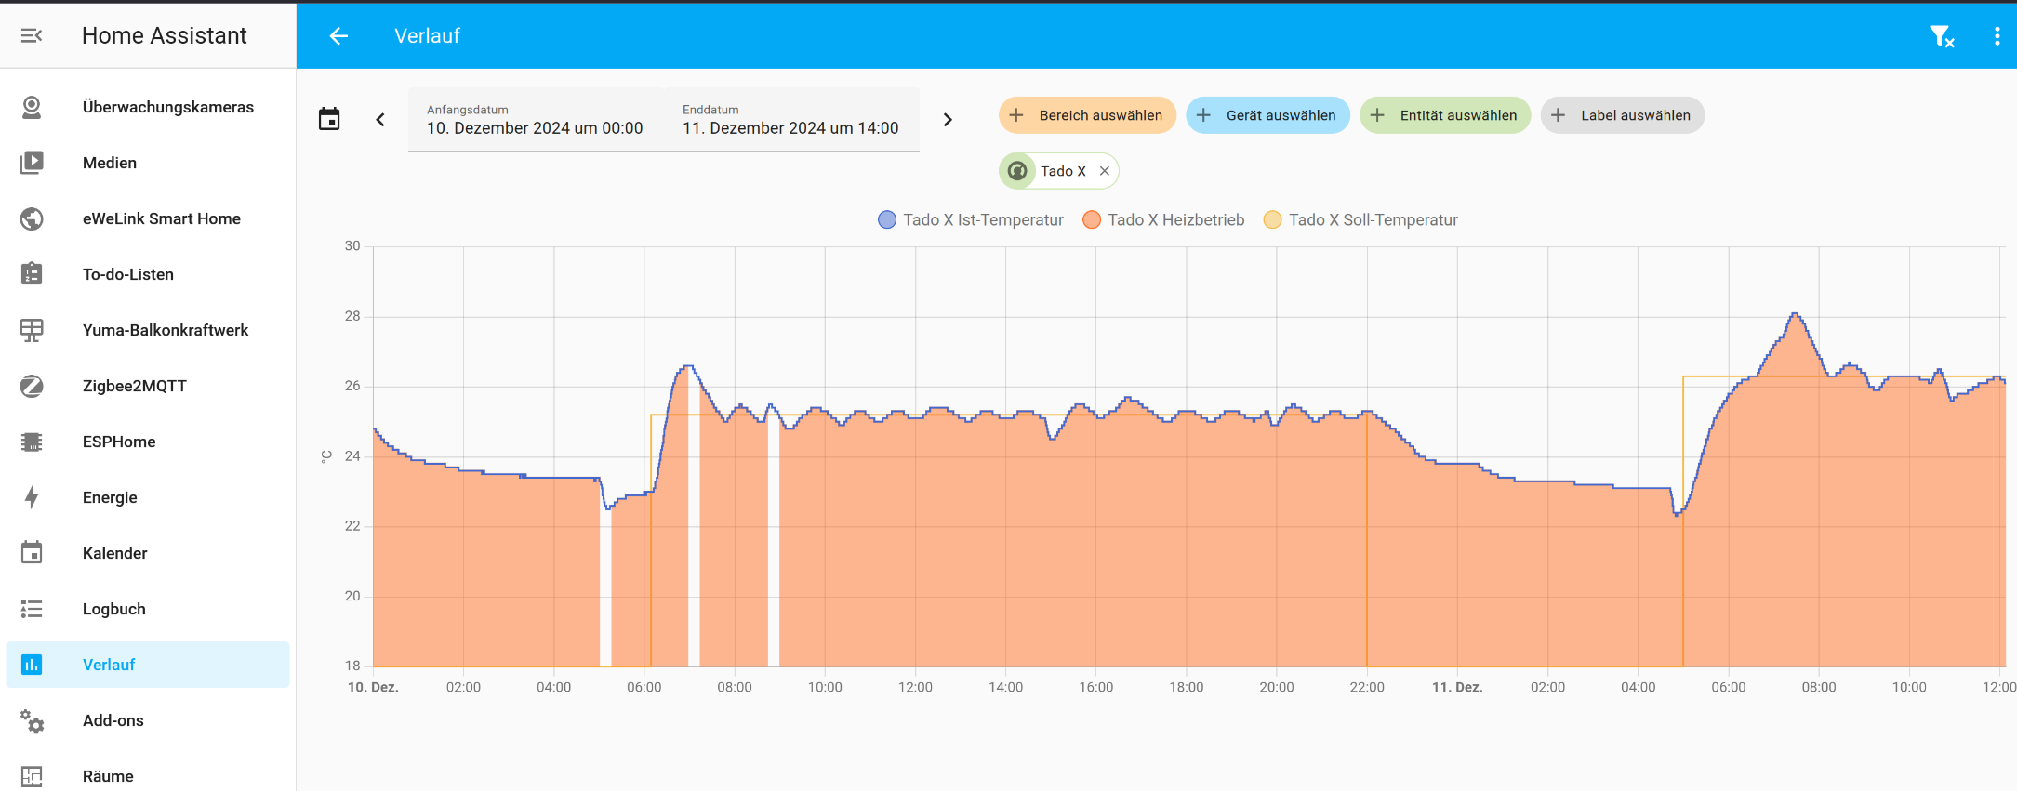Open the date range calendar picker
Screen dimensions: 2017x791
pyautogui.click(x=329, y=119)
